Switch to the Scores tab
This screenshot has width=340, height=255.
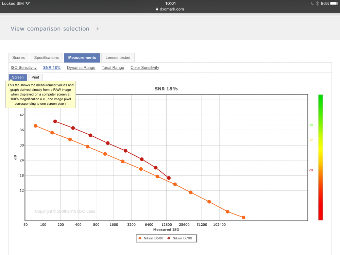pos(18,58)
